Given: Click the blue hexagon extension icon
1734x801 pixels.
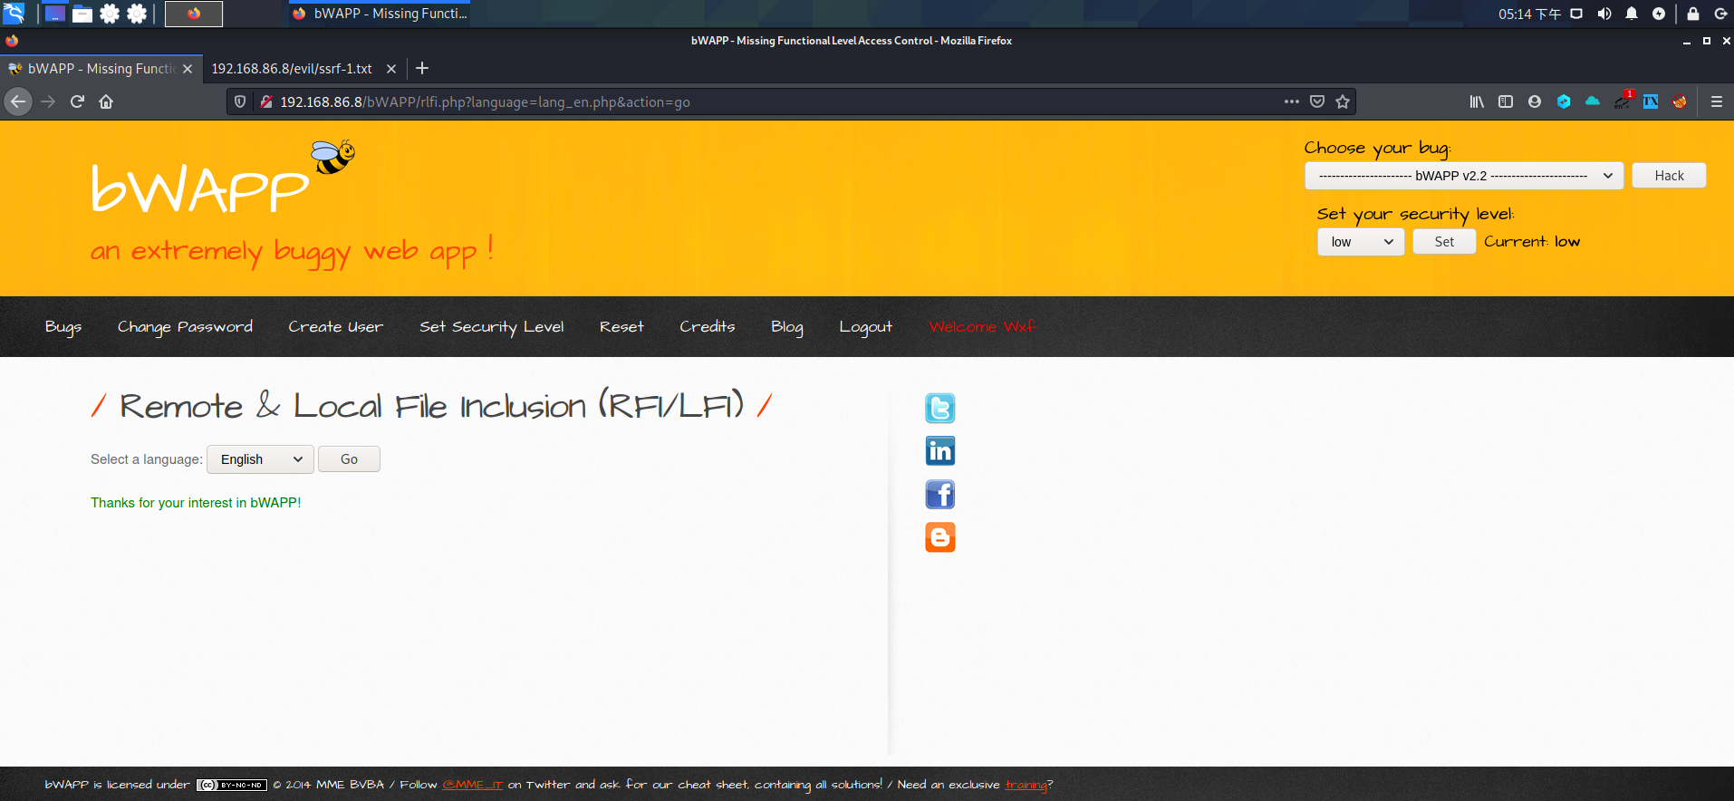Looking at the screenshot, I should [x=1564, y=101].
